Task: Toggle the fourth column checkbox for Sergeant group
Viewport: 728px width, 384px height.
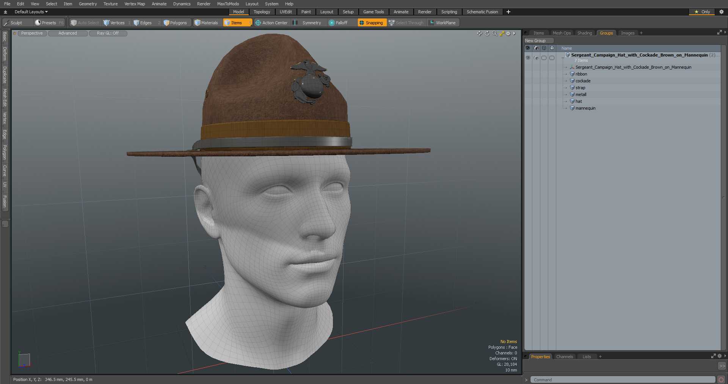Action: click(552, 58)
